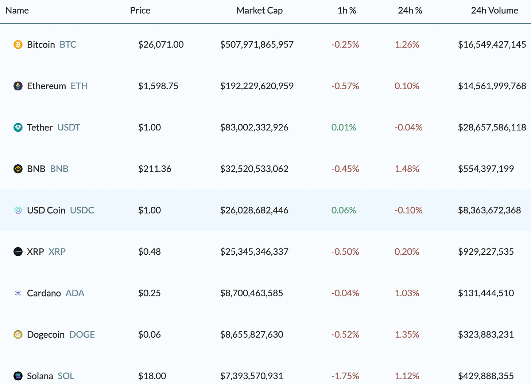Select Bitcoin price $26,071.00
Viewport: 531px width, 384px height.
coord(161,44)
